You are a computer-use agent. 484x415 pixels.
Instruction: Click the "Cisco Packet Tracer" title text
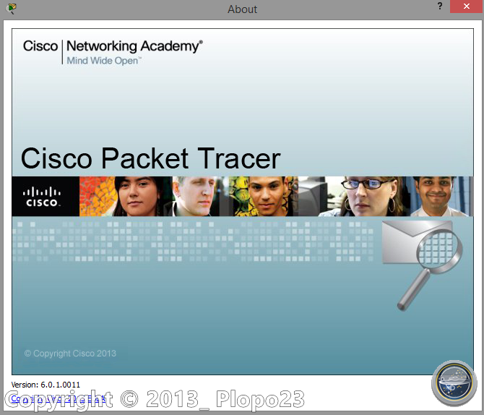tap(151, 158)
